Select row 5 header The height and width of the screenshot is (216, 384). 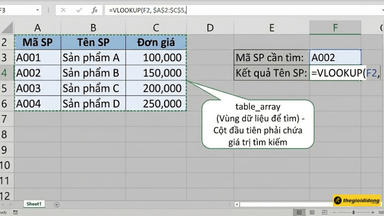click(7, 88)
